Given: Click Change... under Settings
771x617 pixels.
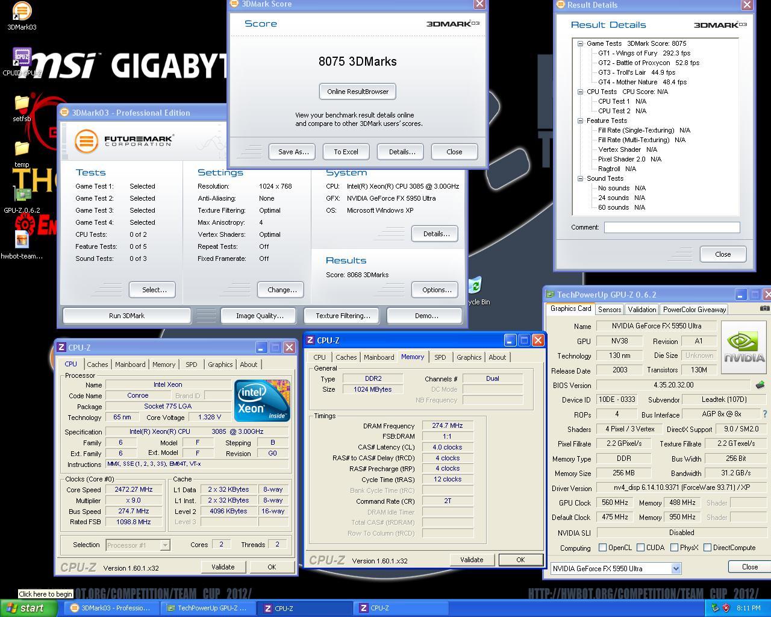Looking at the screenshot, I should (281, 290).
